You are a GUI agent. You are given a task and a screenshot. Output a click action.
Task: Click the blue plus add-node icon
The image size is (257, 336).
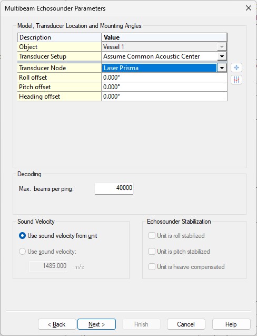(236, 68)
